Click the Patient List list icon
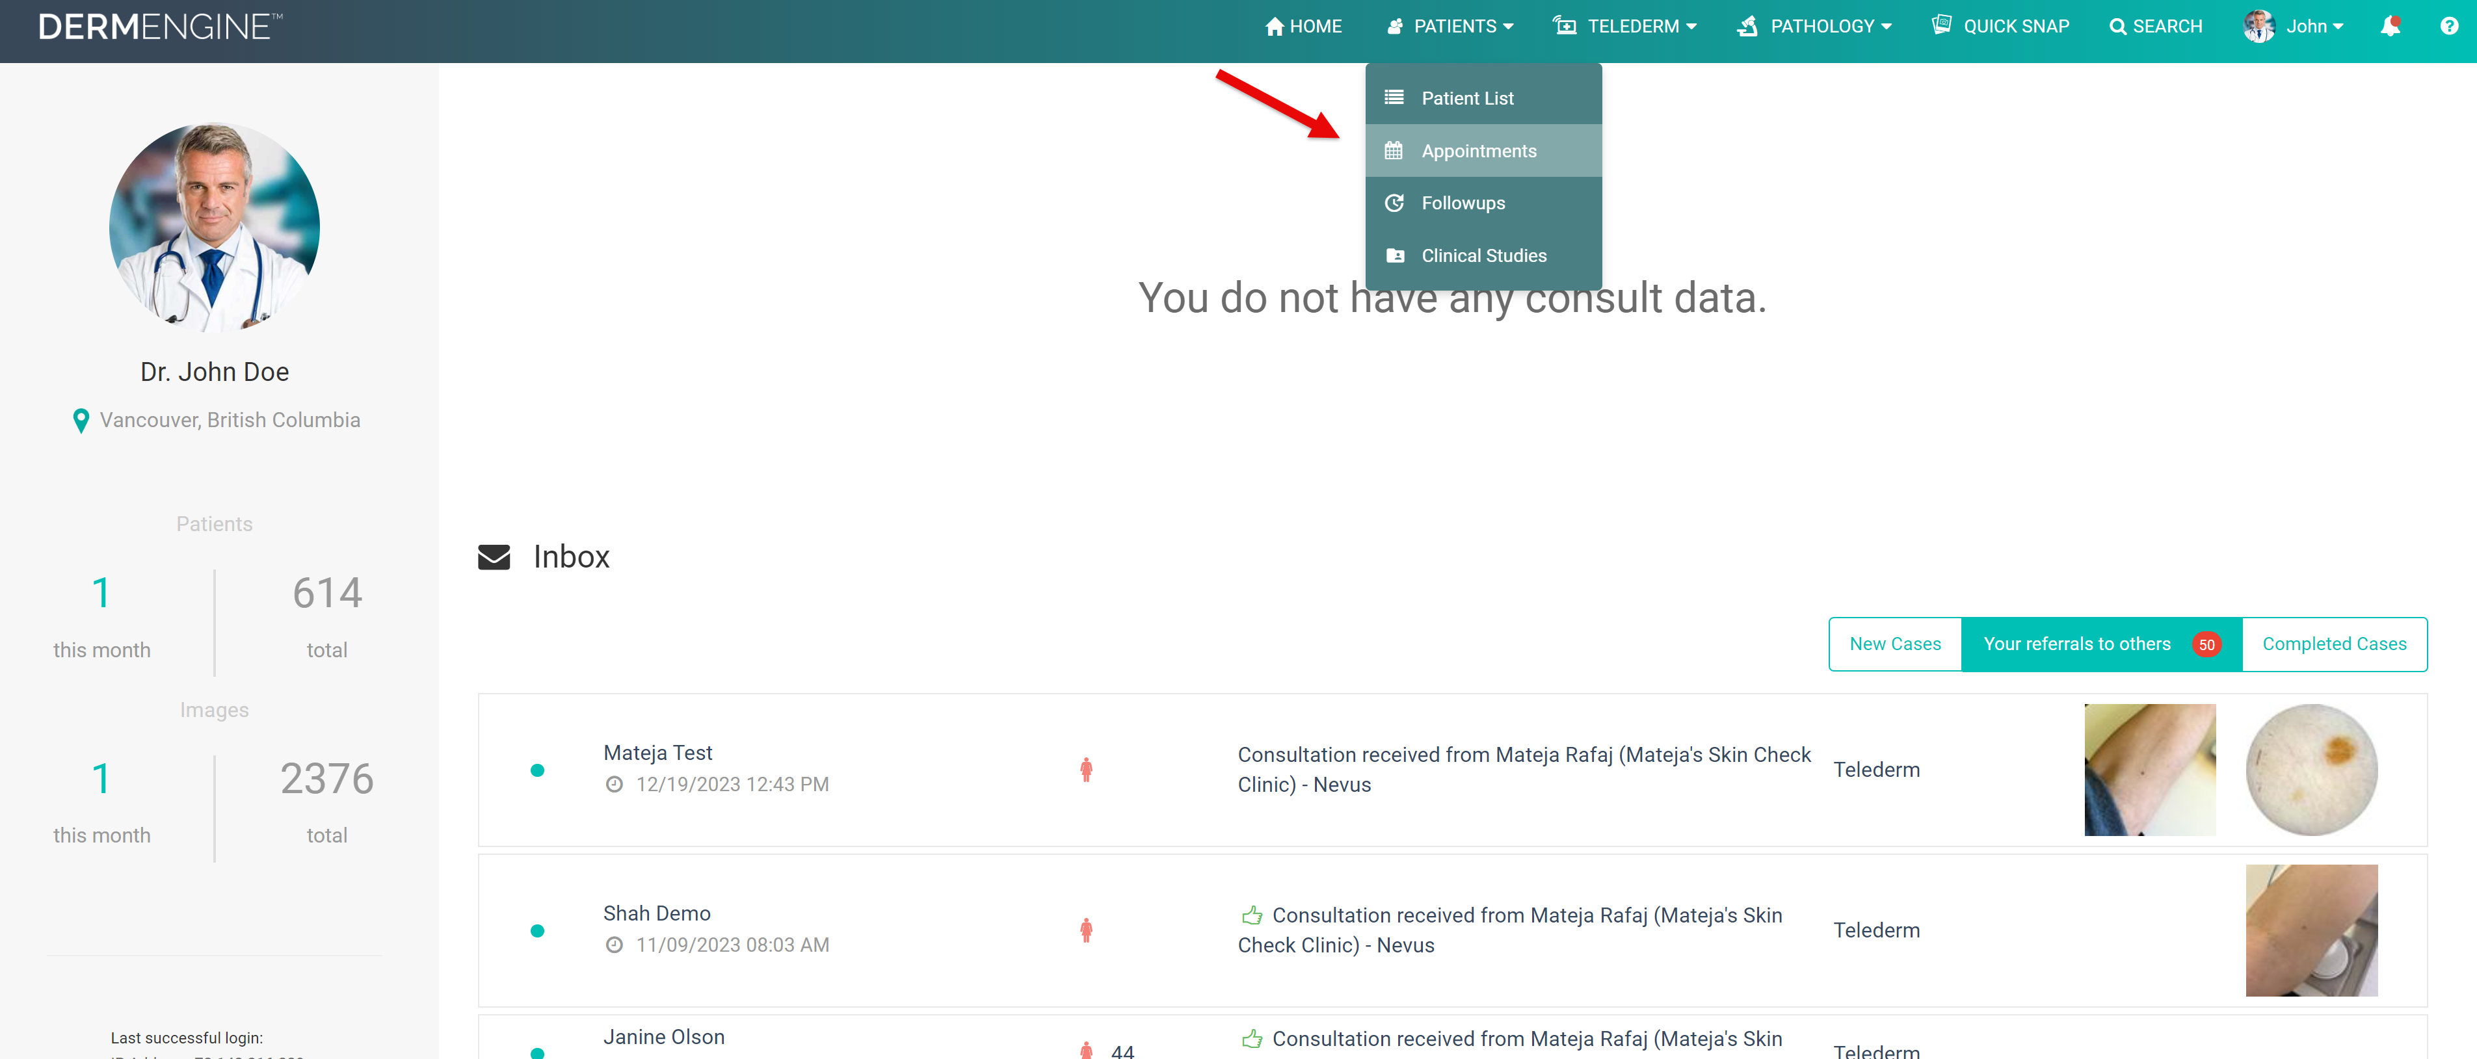The image size is (2477, 1059). tap(1394, 97)
